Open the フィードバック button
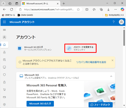Image resolution: width=126 pixels, height=108 pixels. coord(101,105)
